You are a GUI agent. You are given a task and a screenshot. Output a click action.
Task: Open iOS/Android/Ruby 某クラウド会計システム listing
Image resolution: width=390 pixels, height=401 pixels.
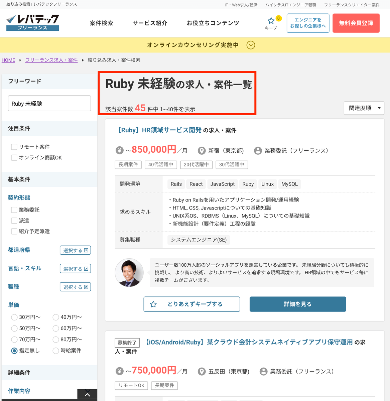click(248, 342)
